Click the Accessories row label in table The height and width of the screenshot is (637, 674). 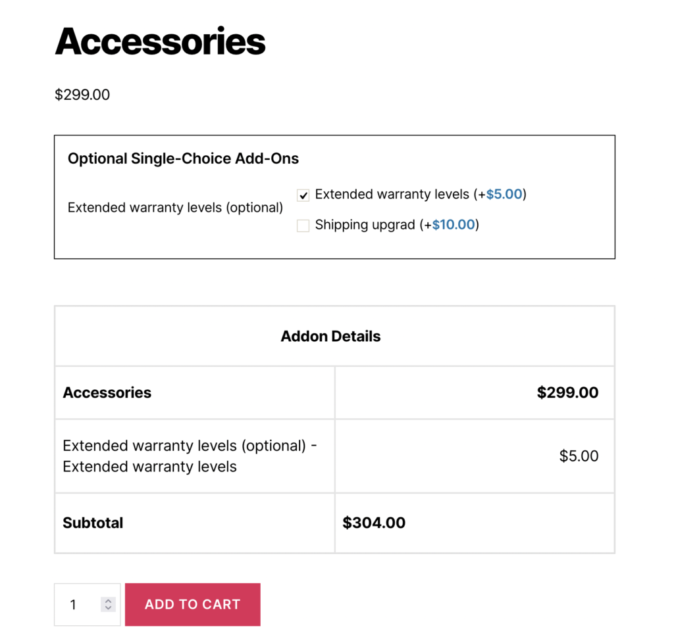tap(107, 392)
